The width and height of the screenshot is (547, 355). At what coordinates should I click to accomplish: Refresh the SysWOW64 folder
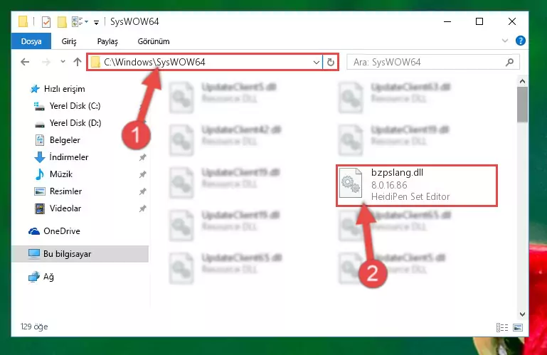coord(330,63)
